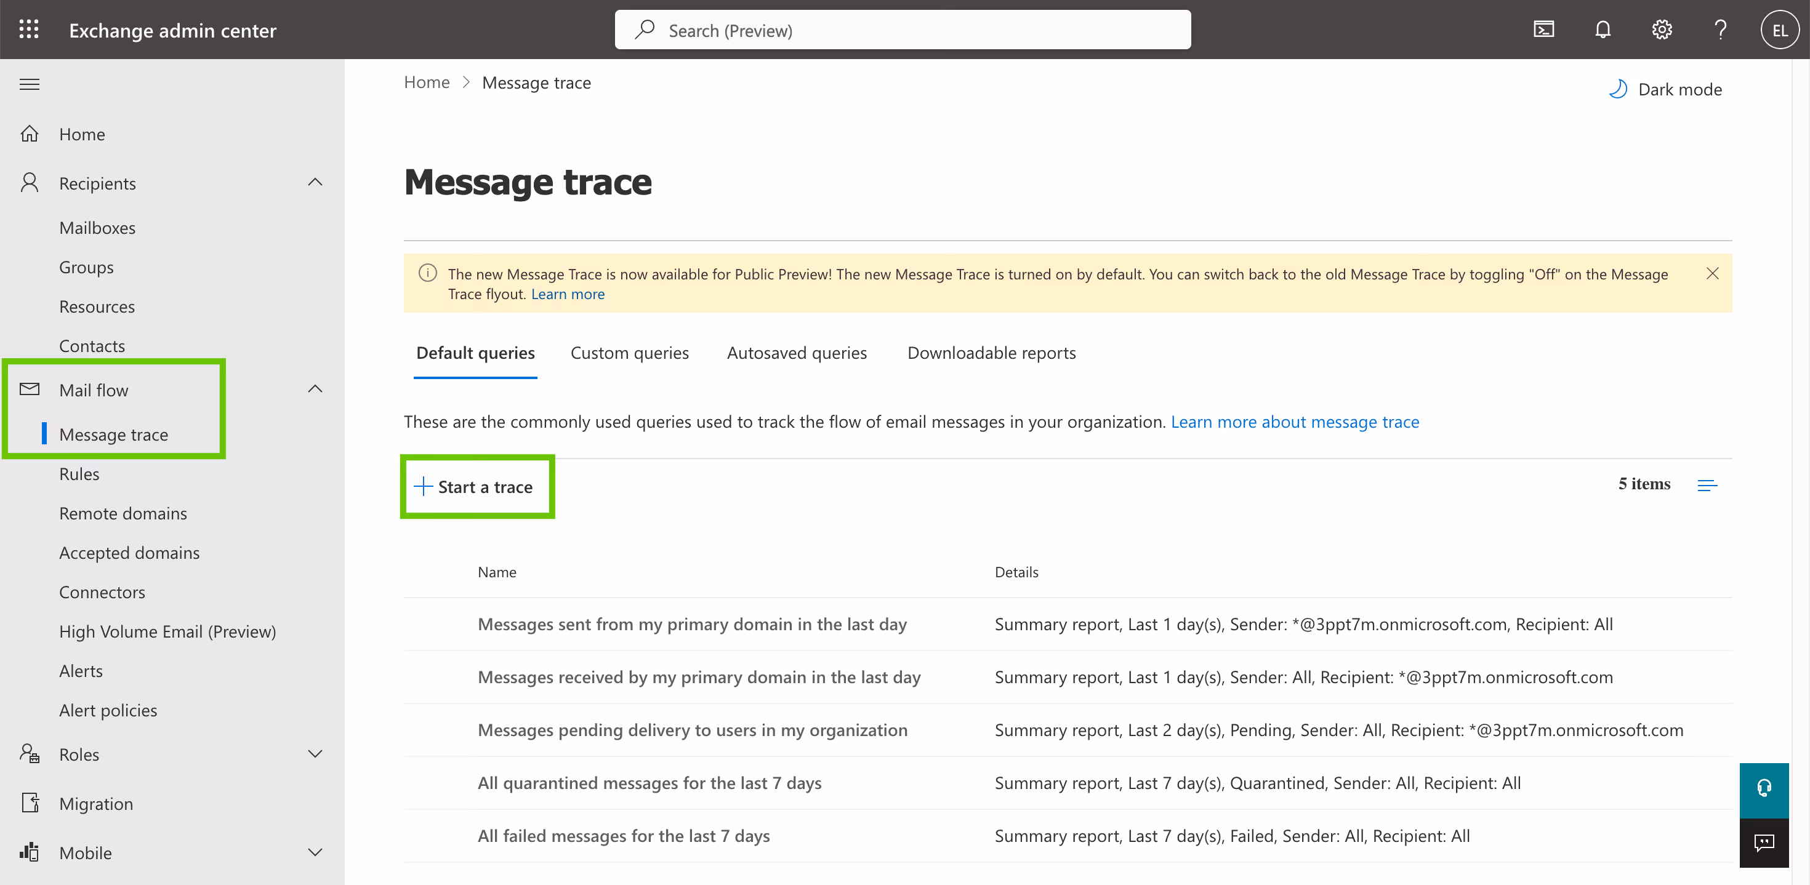1810x885 pixels.
Task: Switch to the Custom queries tab
Action: (630, 353)
